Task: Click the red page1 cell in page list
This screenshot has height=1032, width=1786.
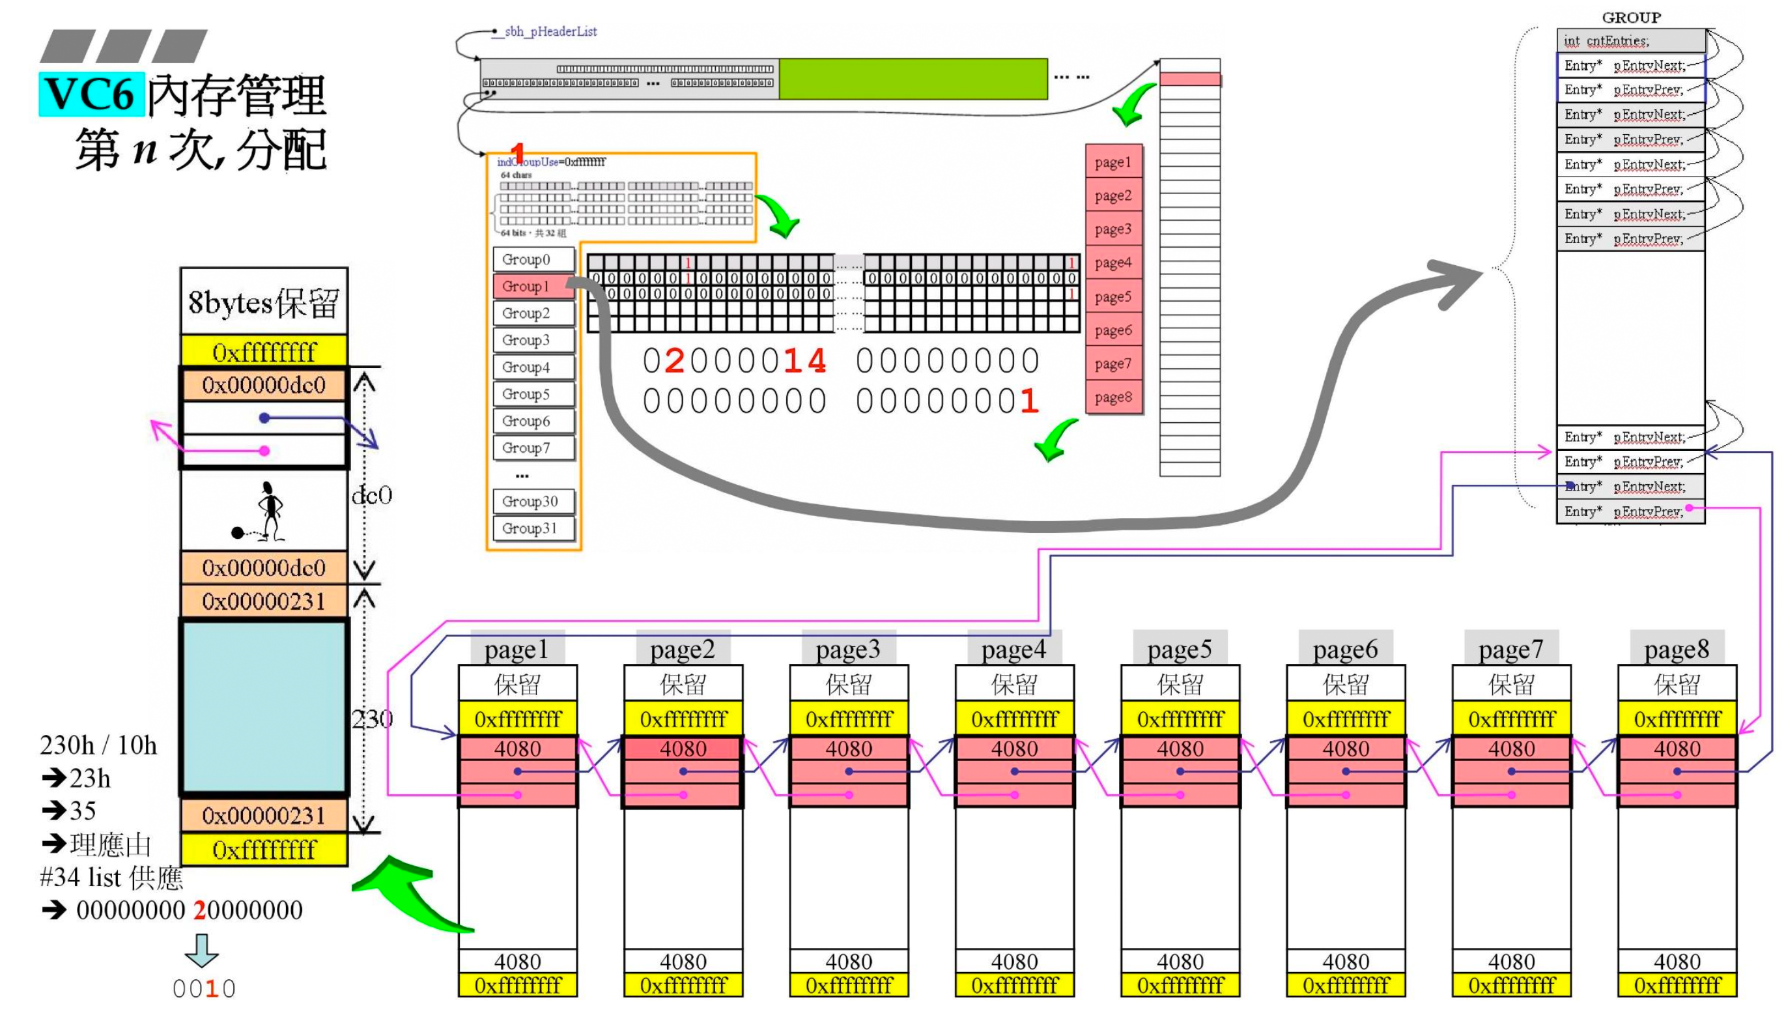Action: [1113, 162]
